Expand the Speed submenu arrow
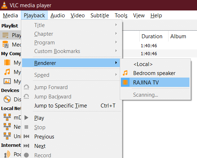 [116, 75]
